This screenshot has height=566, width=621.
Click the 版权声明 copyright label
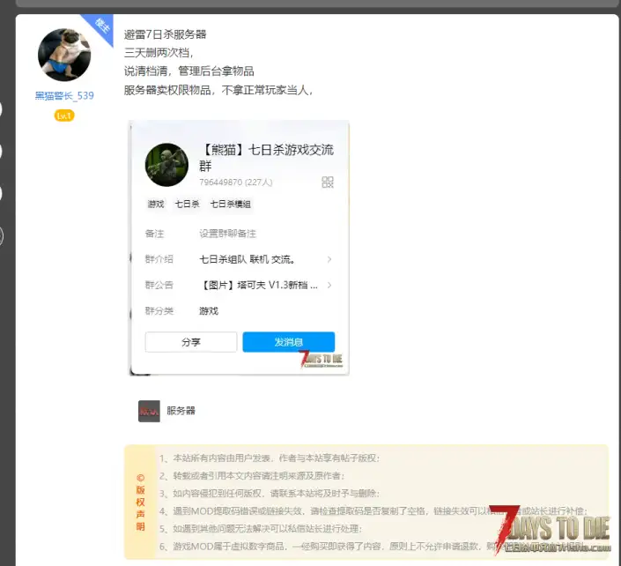click(x=140, y=502)
